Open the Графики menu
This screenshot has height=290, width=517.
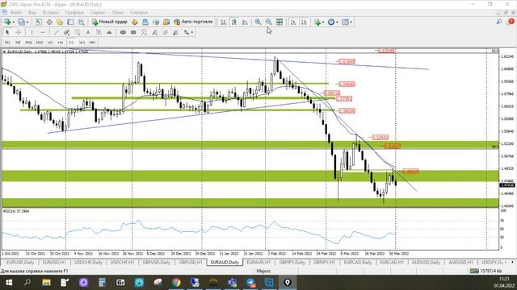click(74, 13)
